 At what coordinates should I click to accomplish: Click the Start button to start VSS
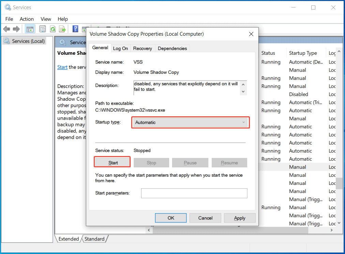[112, 162]
